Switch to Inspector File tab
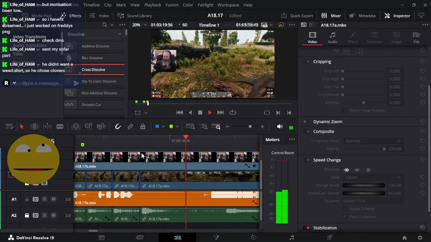Viewport: 431px width, 242px height. tap(417, 38)
